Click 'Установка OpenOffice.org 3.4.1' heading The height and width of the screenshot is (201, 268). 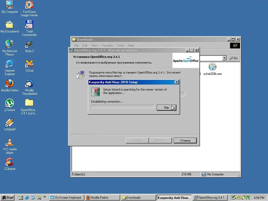96,57
